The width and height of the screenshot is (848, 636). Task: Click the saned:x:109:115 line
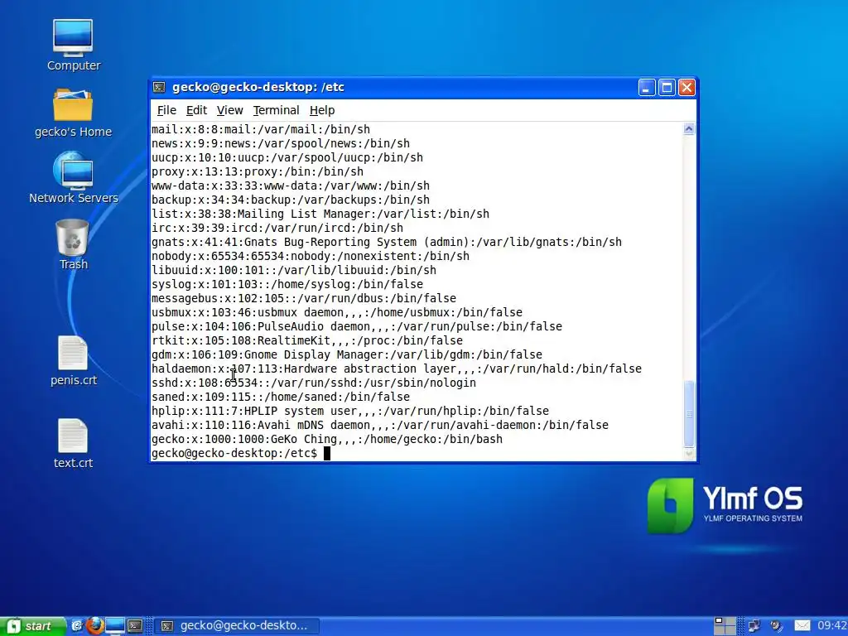coord(281,397)
